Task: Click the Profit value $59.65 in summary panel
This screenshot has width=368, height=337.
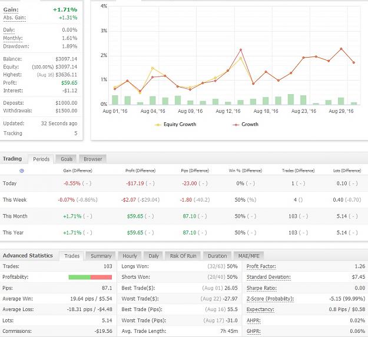Action: [x=69, y=83]
